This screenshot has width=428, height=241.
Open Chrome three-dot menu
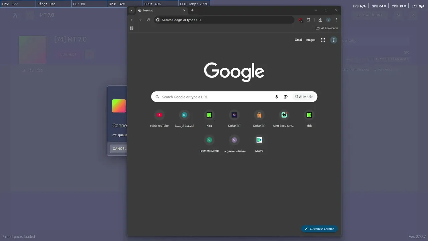336,20
